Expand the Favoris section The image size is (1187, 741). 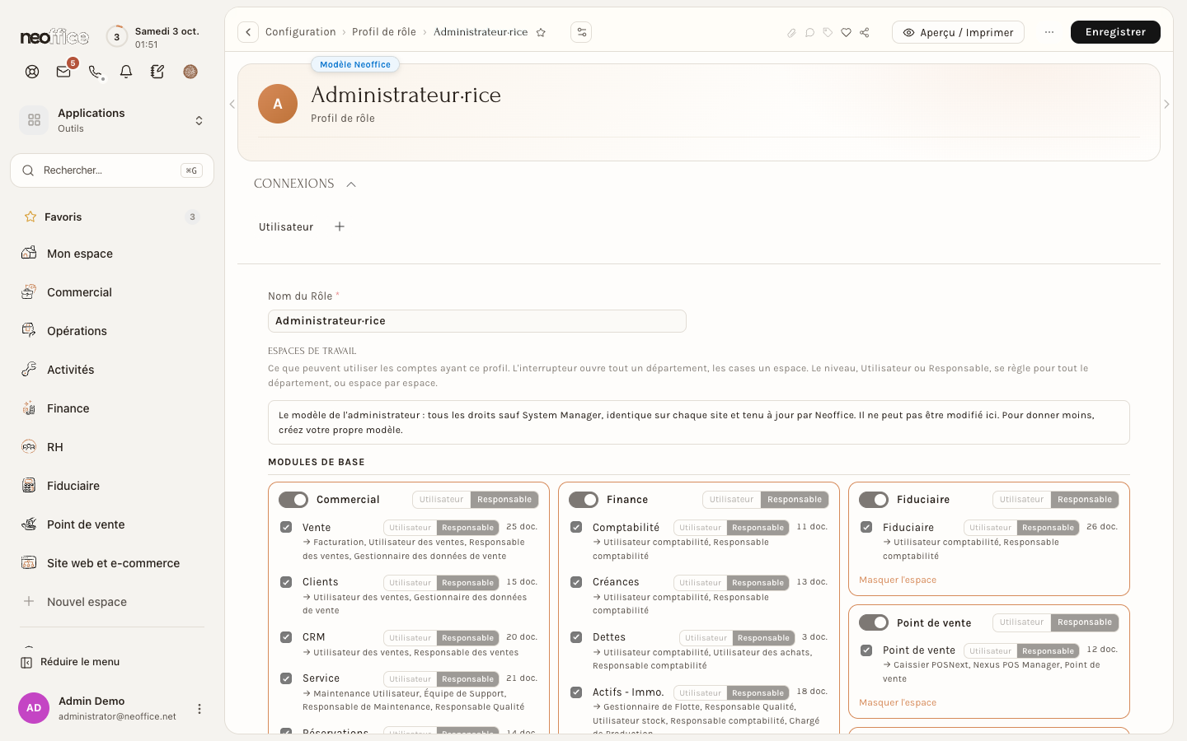pos(112,217)
